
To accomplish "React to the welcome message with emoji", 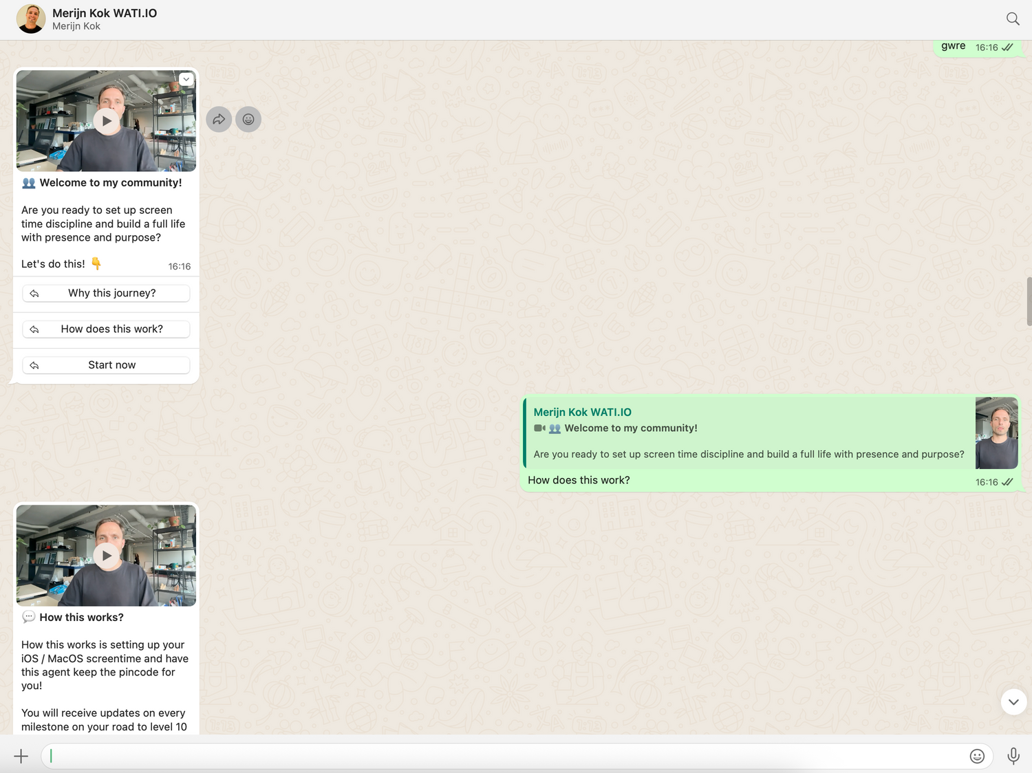I will pyautogui.click(x=248, y=120).
